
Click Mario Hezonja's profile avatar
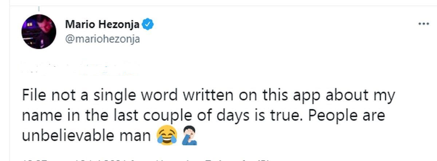(39, 32)
